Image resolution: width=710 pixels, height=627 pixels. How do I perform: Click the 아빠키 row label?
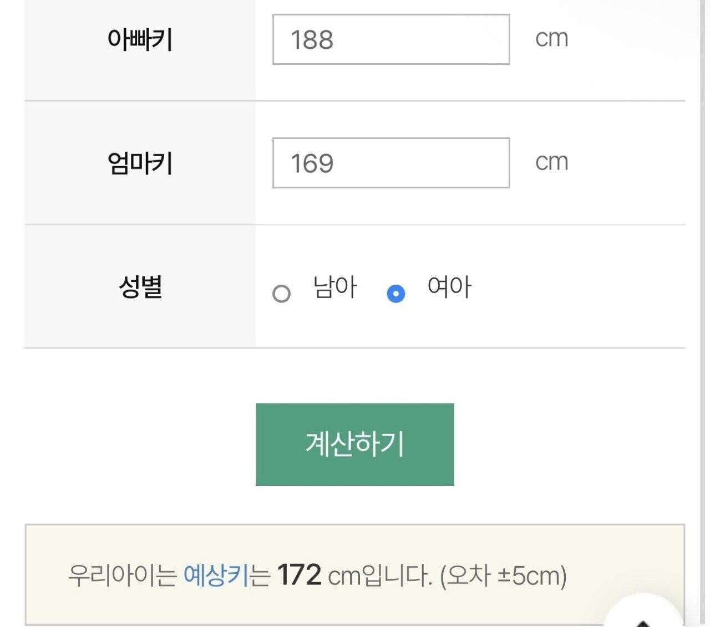(140, 39)
